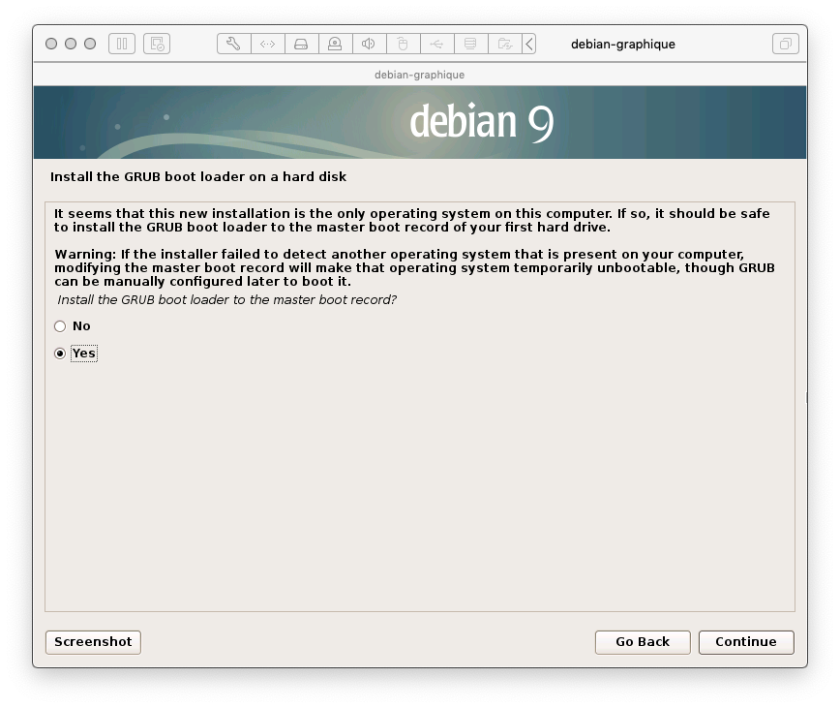Pause the virtual machine
The height and width of the screenshot is (708, 840).
(122, 44)
